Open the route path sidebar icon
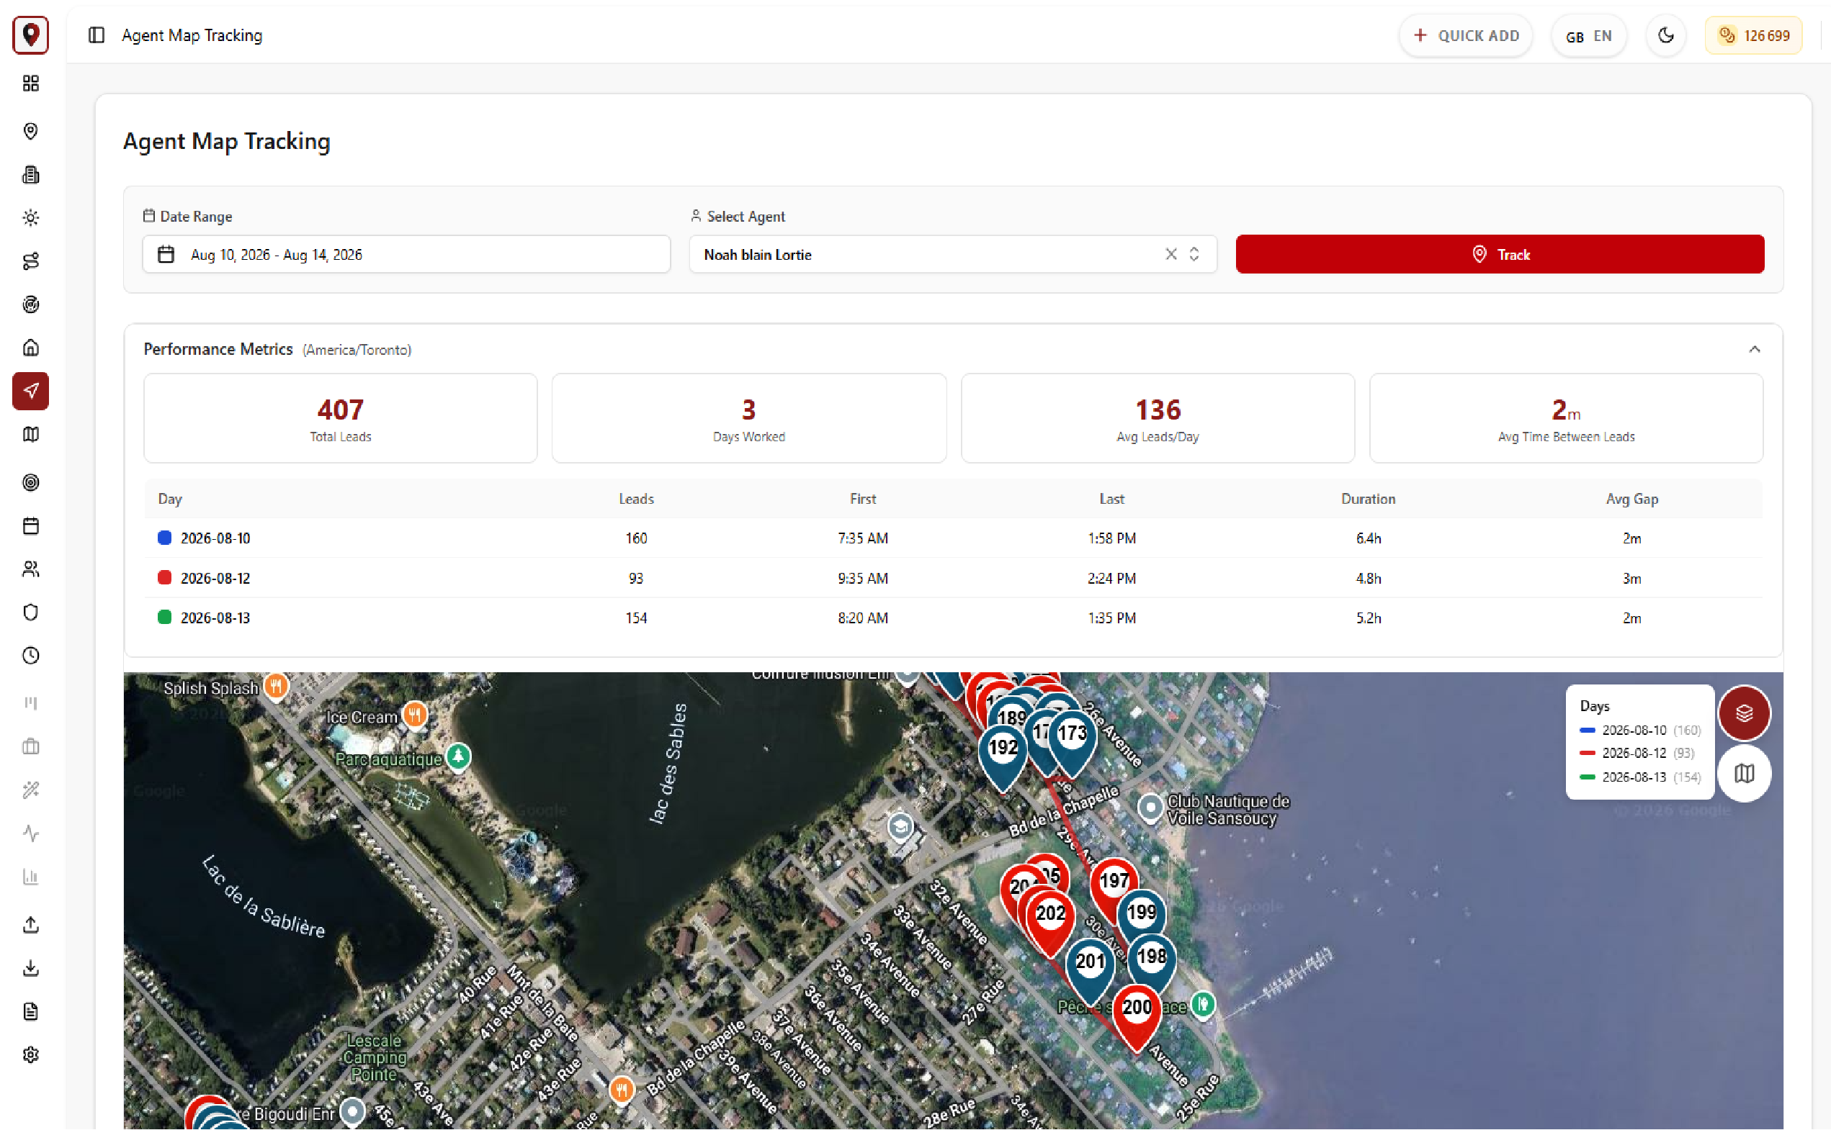Viewport: 1831px width, 1130px height. click(x=31, y=261)
